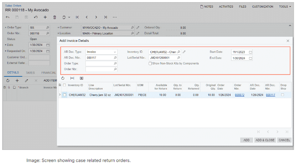Open NOTES
The width and height of the screenshot is (295, 163).
coord(207,7)
